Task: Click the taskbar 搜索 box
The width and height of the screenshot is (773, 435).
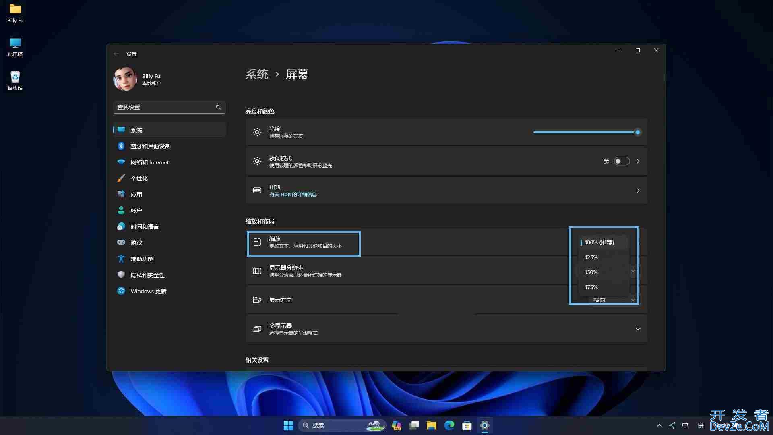Action: click(341, 425)
